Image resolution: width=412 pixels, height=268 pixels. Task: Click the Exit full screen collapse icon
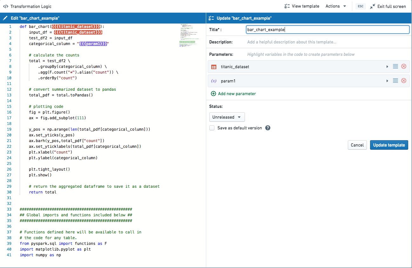(x=373, y=6)
